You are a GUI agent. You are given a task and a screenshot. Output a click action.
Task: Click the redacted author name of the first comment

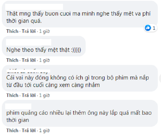pyautogui.click(x=34, y=7)
